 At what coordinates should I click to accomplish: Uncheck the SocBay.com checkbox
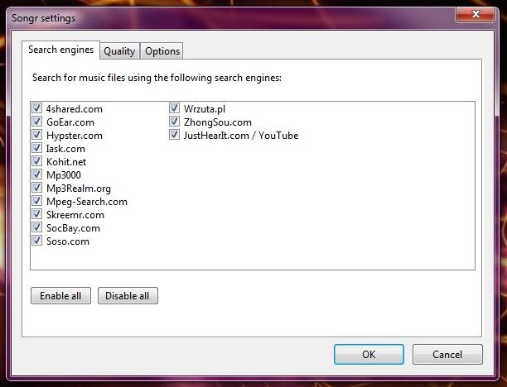36,227
